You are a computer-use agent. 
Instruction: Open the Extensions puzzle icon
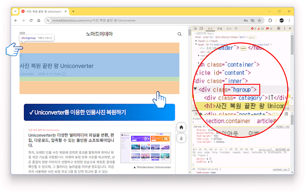click(270, 21)
